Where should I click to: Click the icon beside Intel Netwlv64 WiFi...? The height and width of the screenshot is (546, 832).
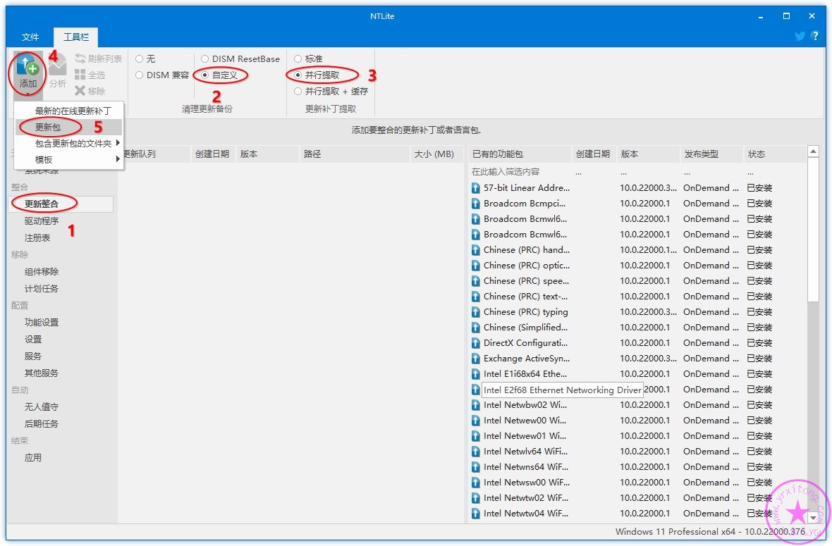pyautogui.click(x=476, y=451)
